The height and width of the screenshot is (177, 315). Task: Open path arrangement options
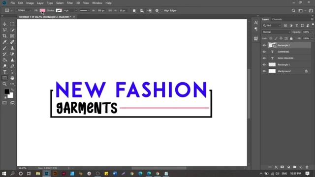click(150, 11)
